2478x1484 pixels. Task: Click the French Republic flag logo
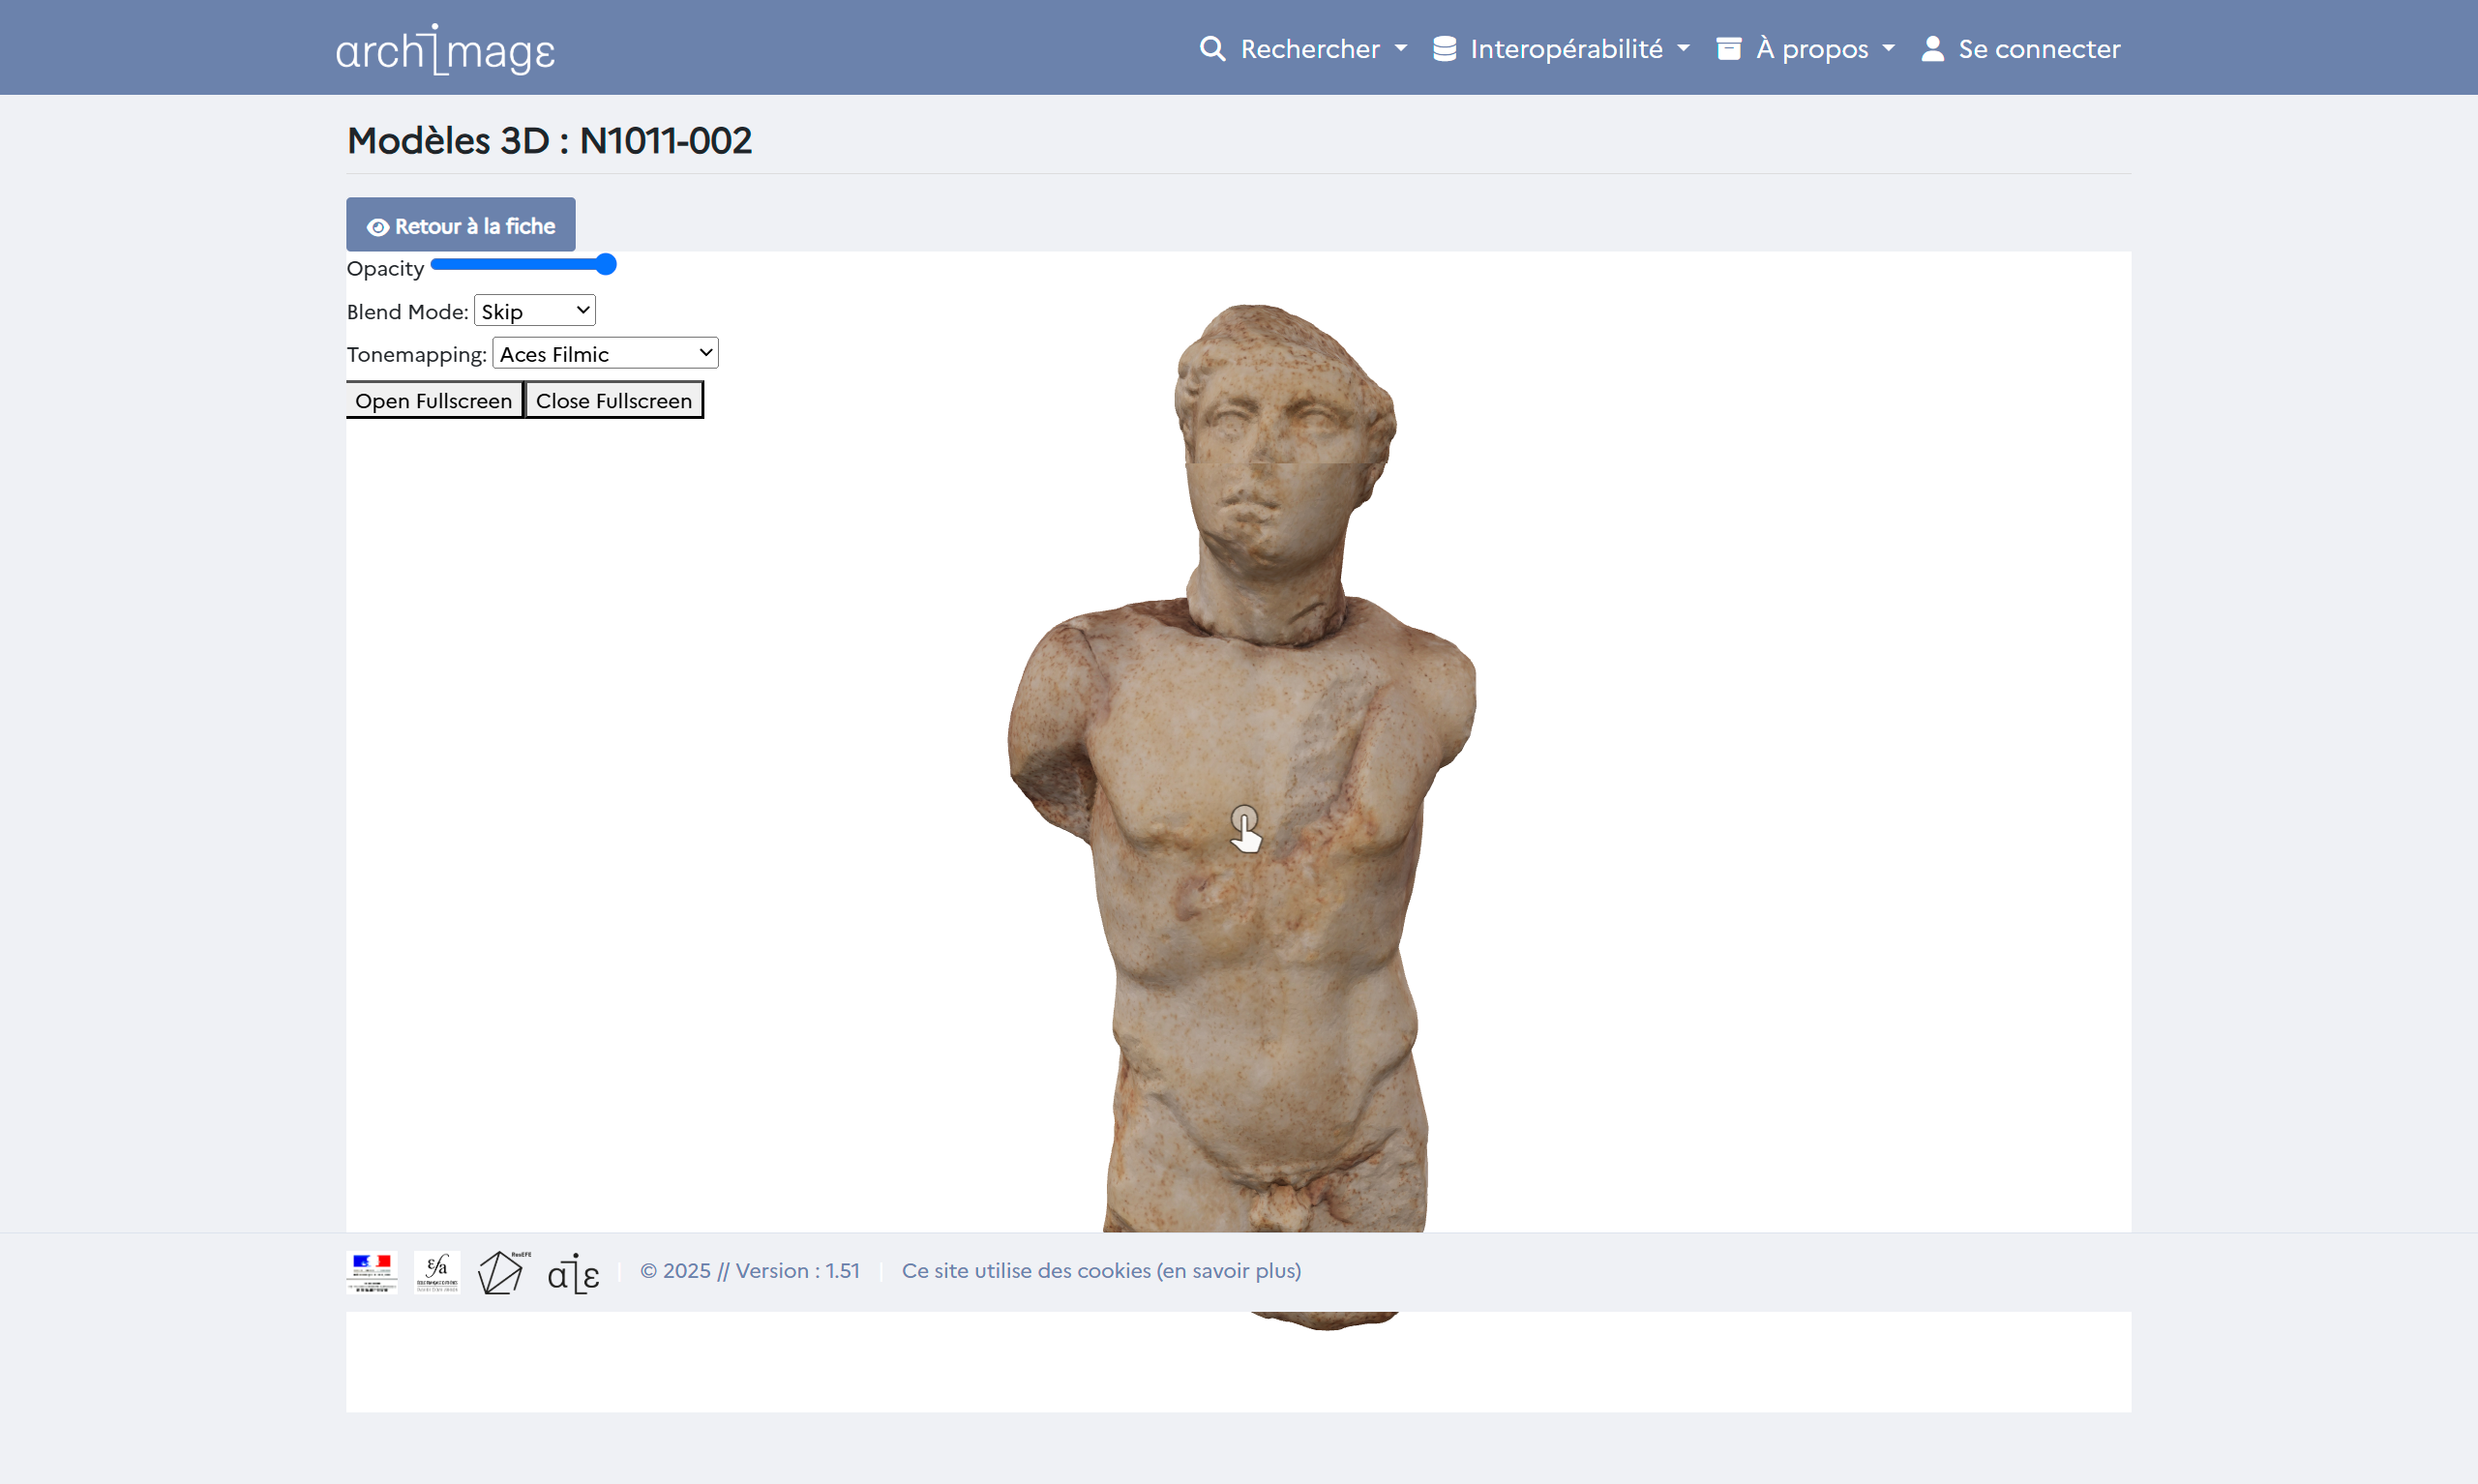coord(372,1271)
